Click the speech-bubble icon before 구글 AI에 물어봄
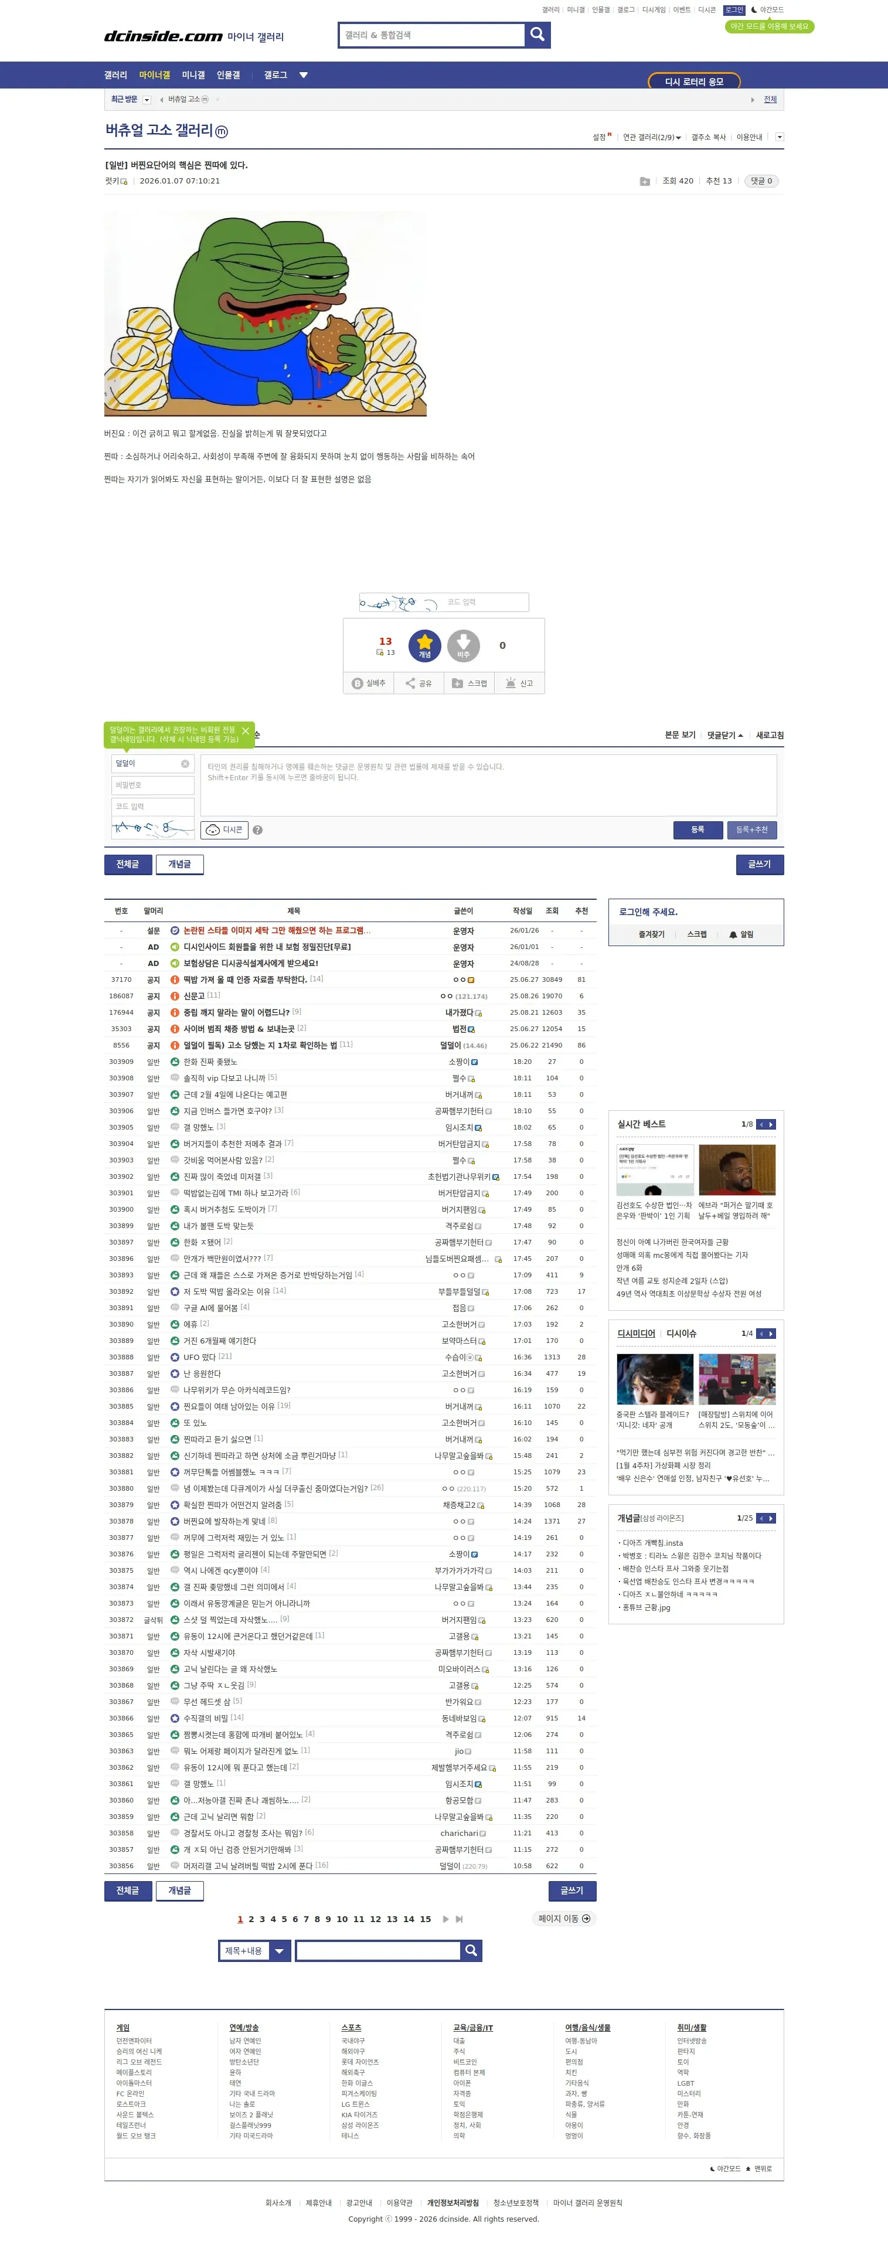888x2258 pixels. 175,1308
